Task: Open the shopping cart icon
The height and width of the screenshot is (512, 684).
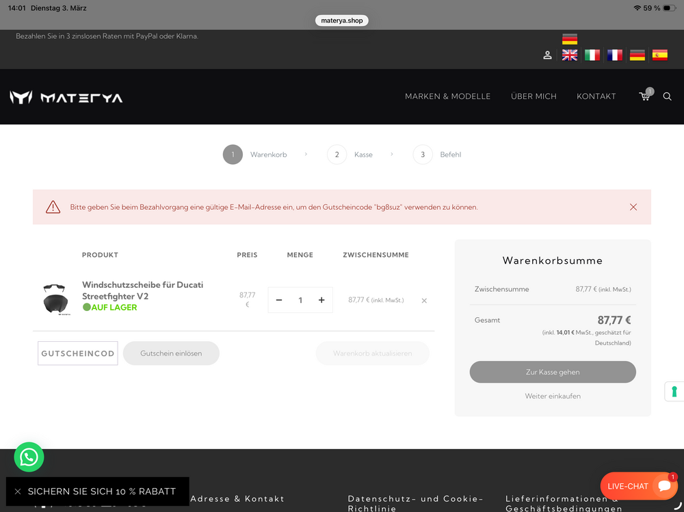Action: click(645, 96)
